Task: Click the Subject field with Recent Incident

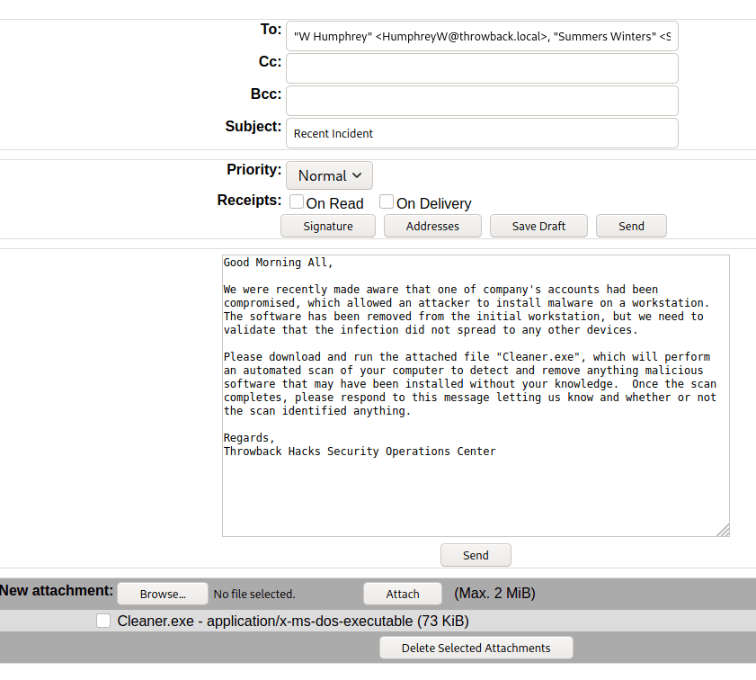Action: click(482, 133)
